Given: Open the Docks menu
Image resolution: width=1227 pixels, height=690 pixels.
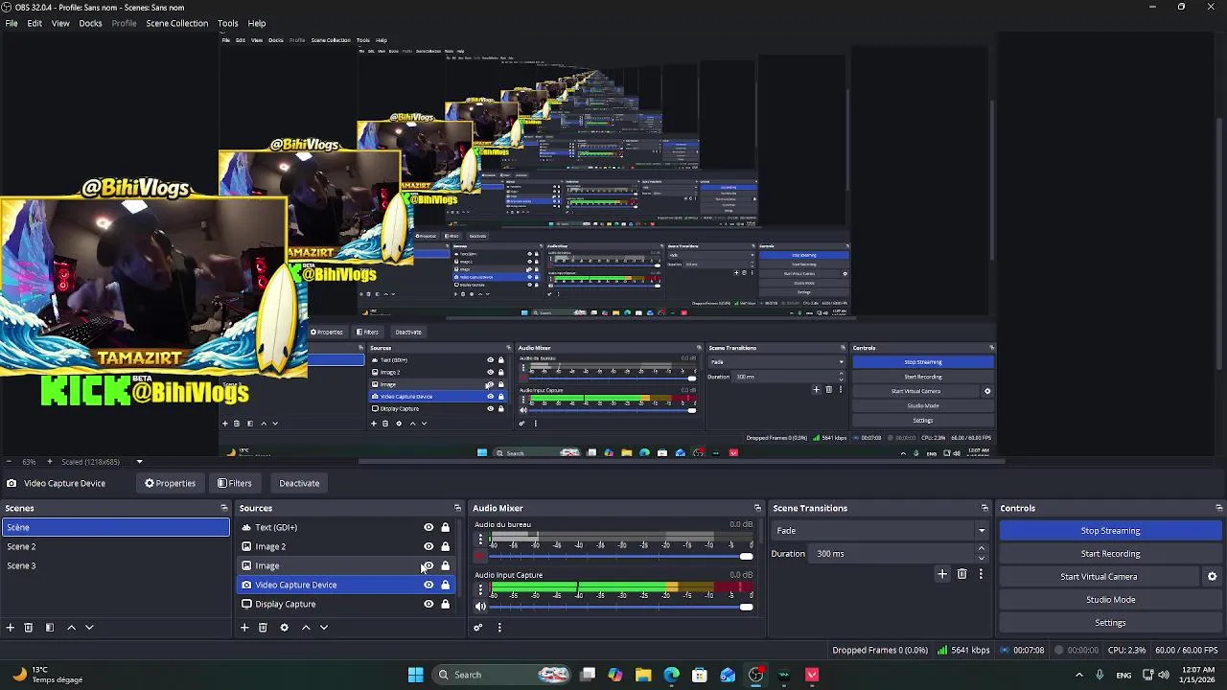Looking at the screenshot, I should tap(90, 23).
